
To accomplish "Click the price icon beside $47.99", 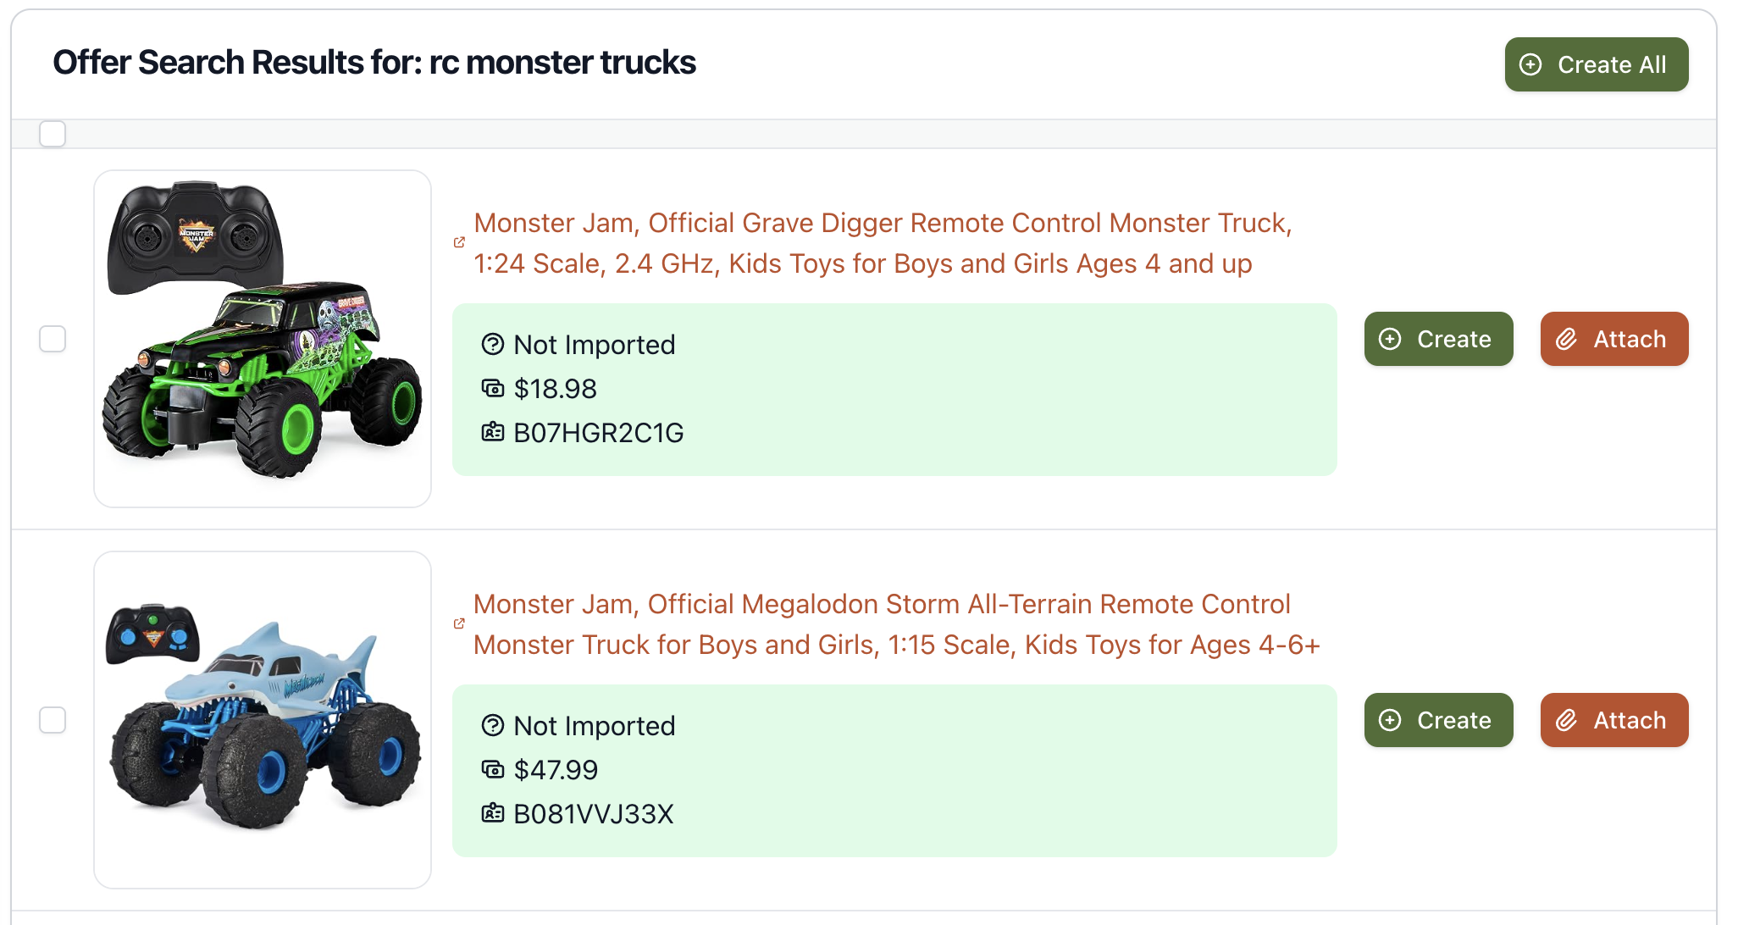I will pos(493,769).
